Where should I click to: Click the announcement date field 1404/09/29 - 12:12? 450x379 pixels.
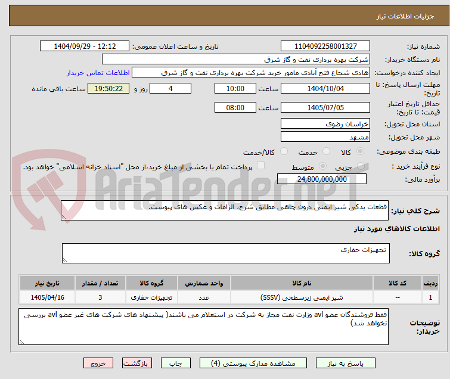coord(85,46)
